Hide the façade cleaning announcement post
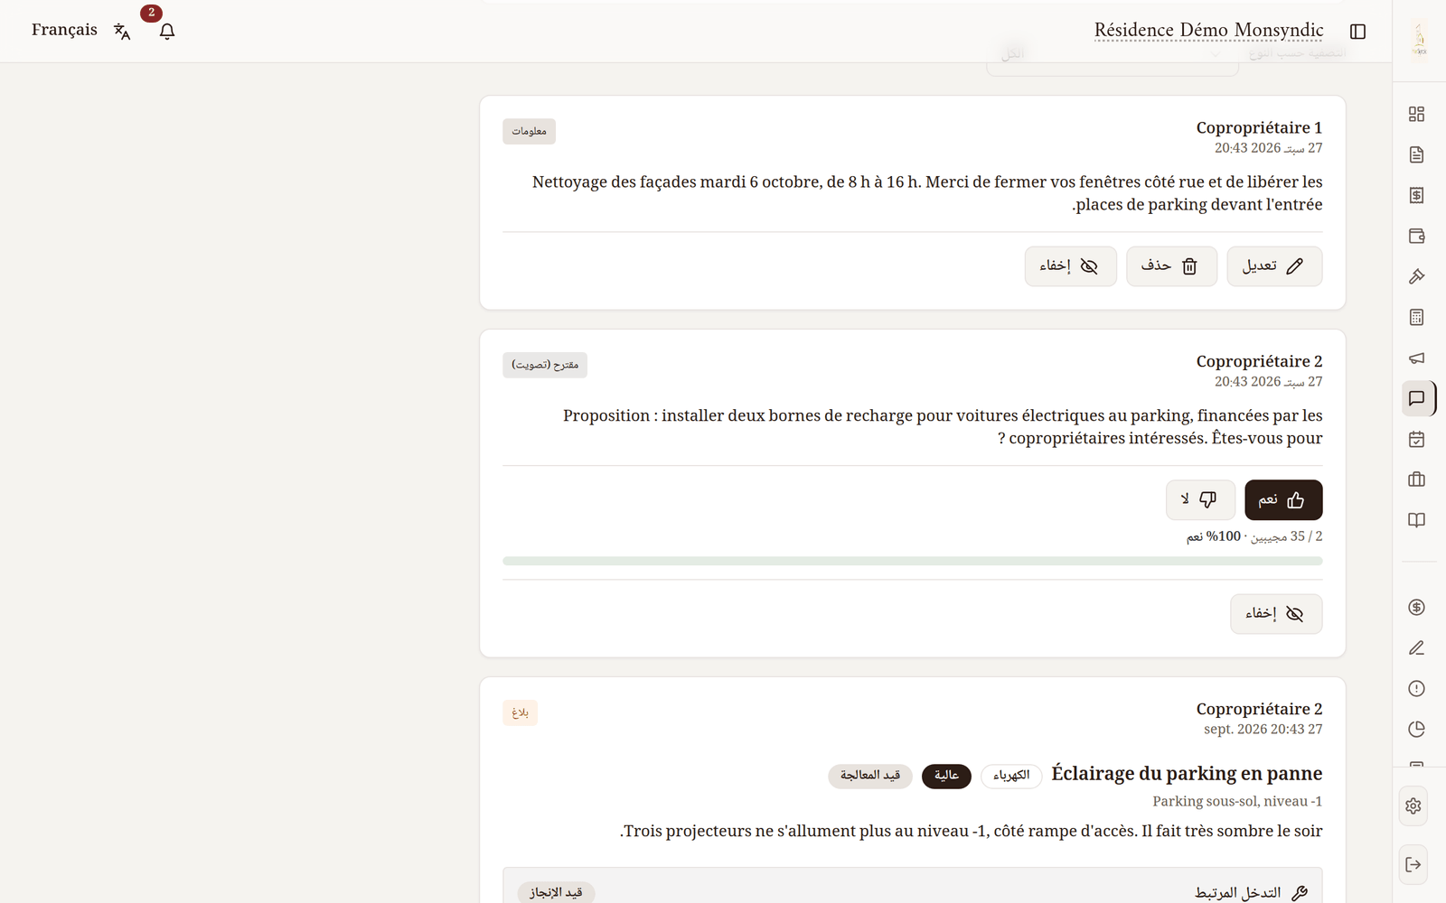1446x903 pixels. click(x=1070, y=266)
